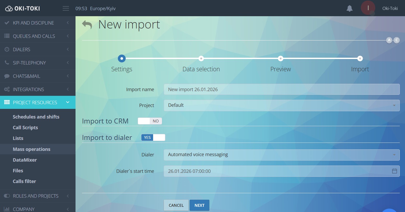Viewport: 405px width, 212px height.
Task: Open the Lists page
Action: click(x=18, y=138)
